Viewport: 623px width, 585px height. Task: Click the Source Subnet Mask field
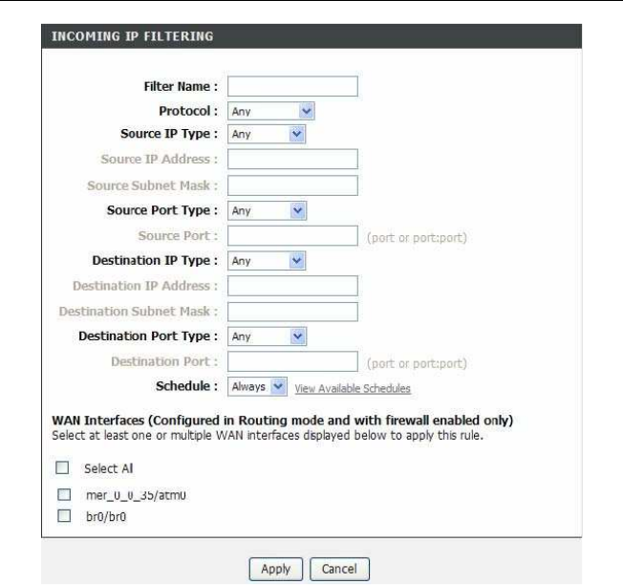coord(292,184)
